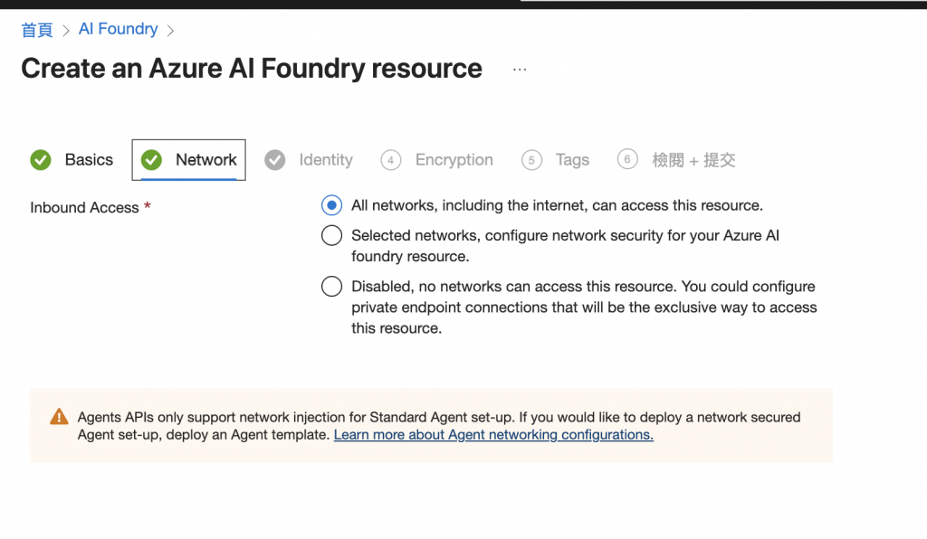This screenshot has height=539, width=927.
Task: Select Disabled inbound access radio button
Action: pyautogui.click(x=332, y=287)
